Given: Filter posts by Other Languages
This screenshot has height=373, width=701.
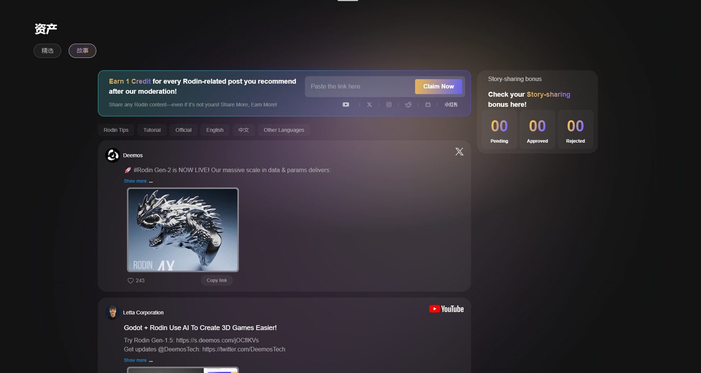Looking at the screenshot, I should 284,130.
